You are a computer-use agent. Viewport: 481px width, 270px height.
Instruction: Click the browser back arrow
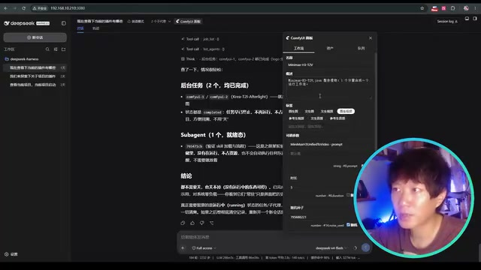click(6, 8)
